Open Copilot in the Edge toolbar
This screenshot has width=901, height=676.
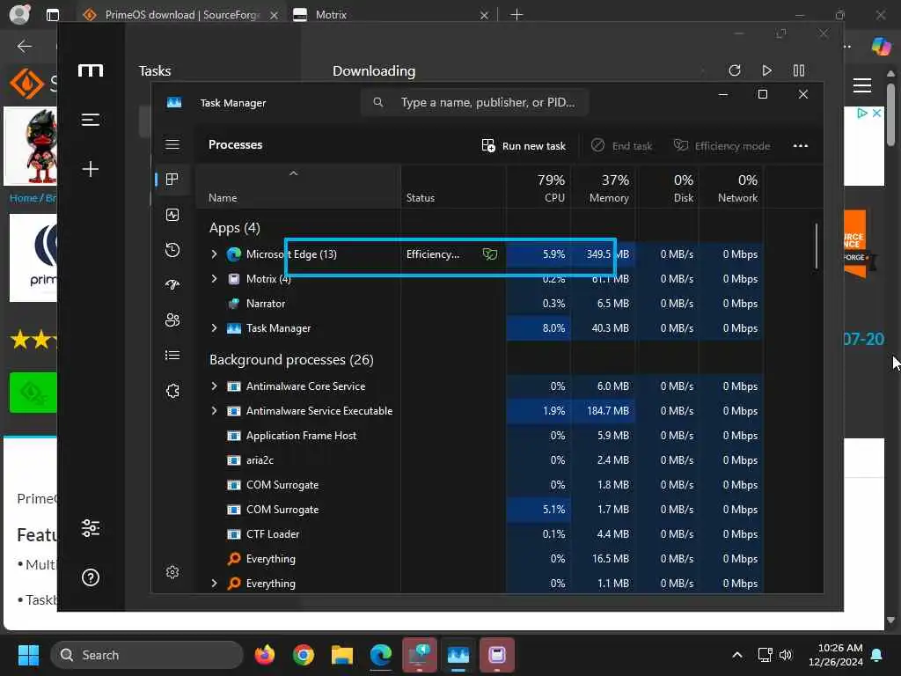[880, 46]
